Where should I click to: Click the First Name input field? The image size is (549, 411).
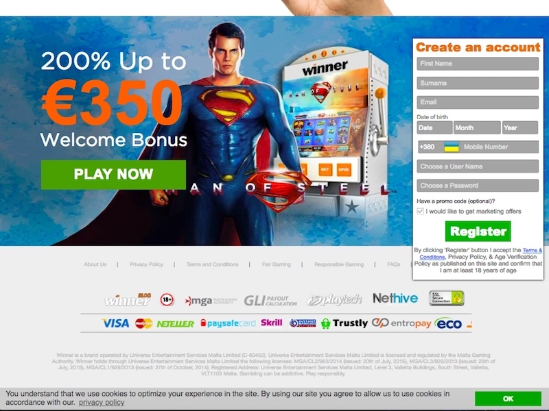point(478,64)
